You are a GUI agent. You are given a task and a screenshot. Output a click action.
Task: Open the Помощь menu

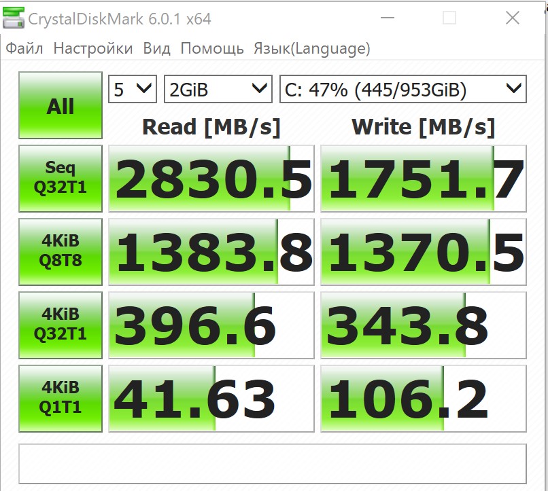point(212,48)
